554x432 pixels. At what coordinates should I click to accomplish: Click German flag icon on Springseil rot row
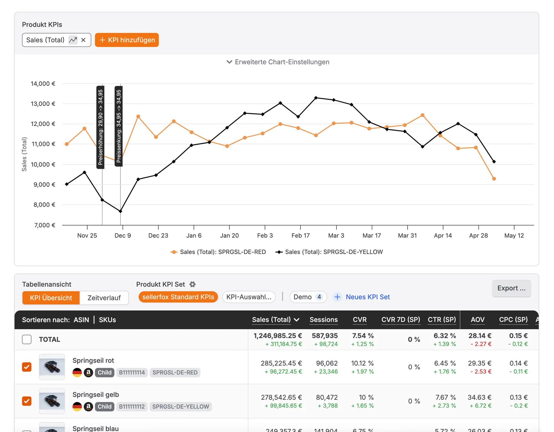tap(77, 372)
